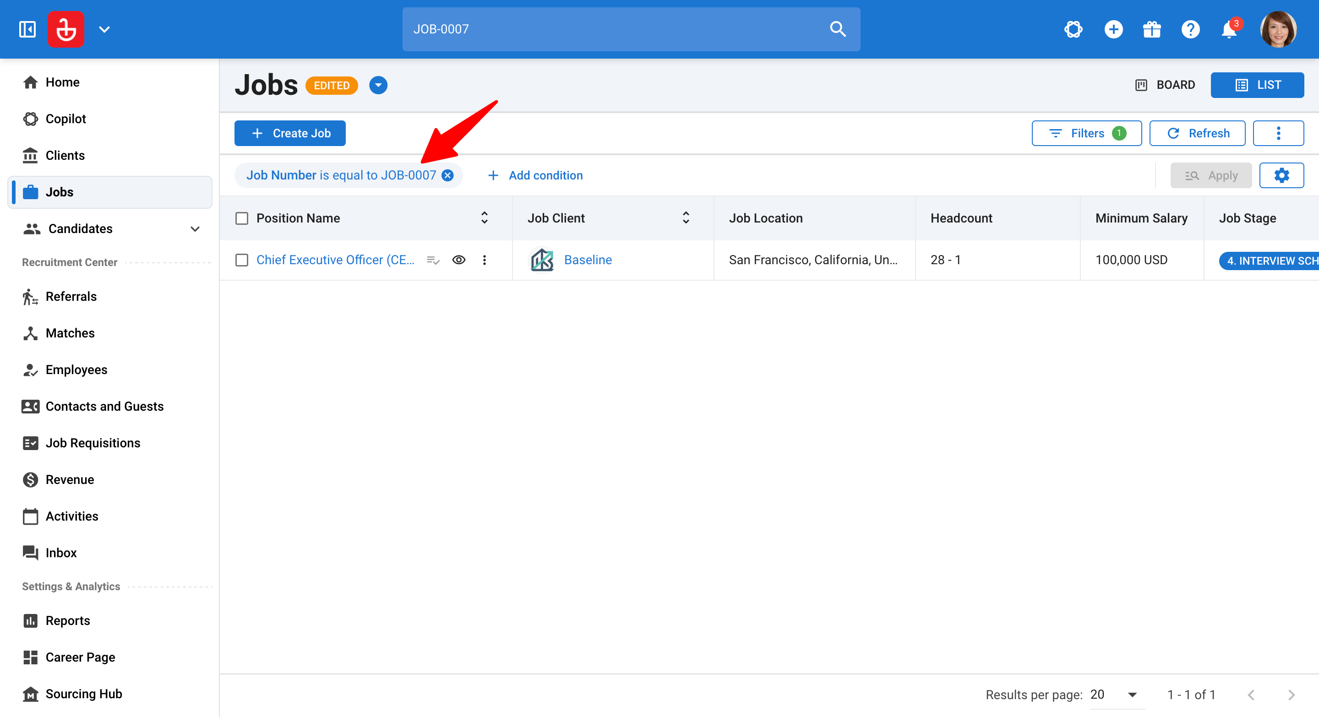Click Create Job button

pos(290,133)
